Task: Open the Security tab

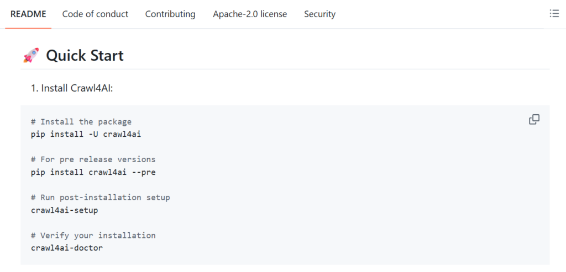Action: point(320,14)
